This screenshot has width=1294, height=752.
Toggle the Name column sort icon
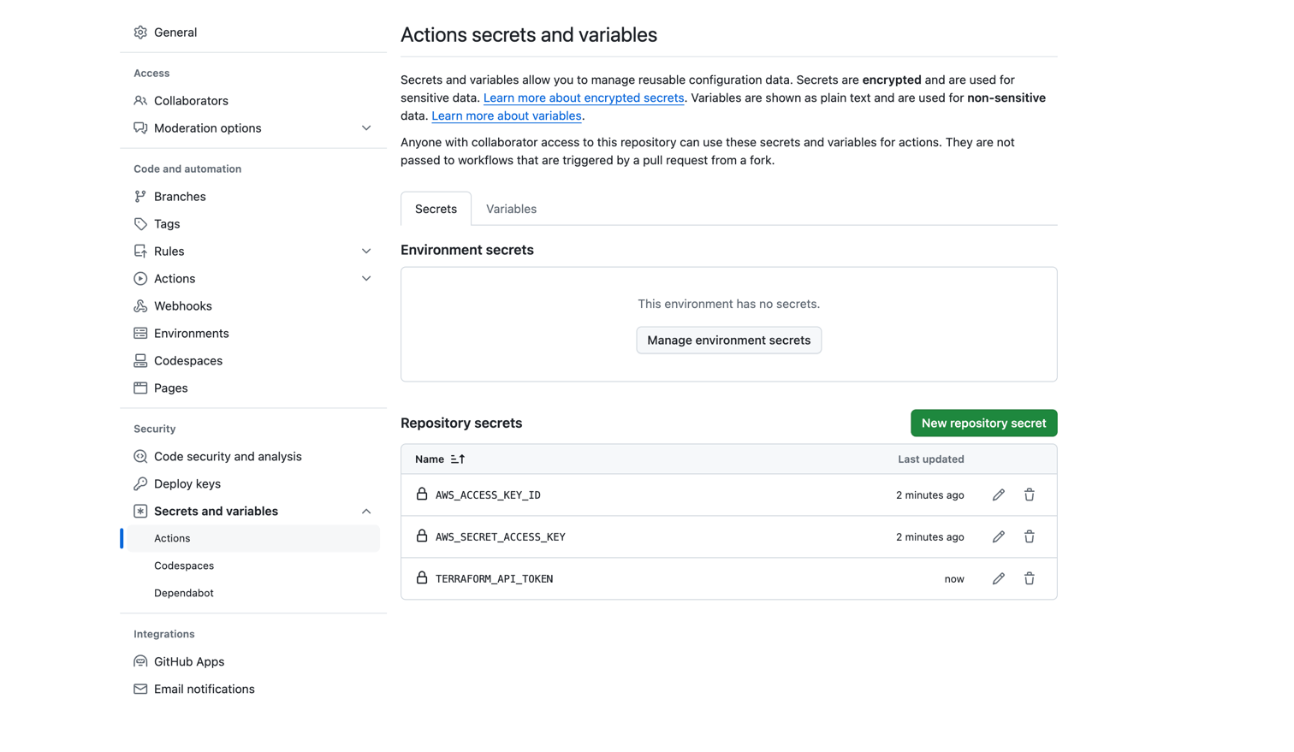point(458,459)
